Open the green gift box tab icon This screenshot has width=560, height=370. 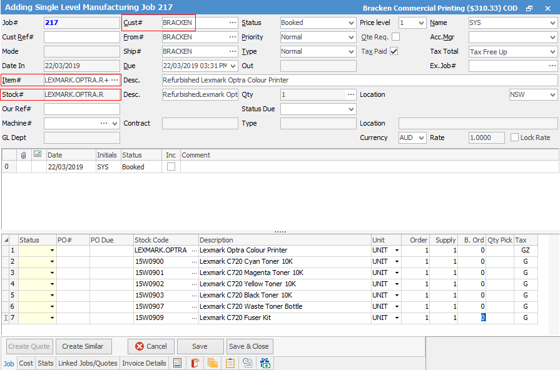coord(265,363)
